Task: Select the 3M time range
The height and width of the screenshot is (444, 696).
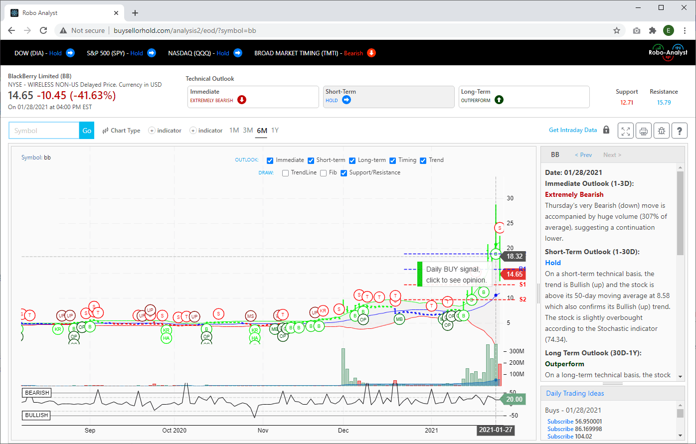Action: point(248,131)
